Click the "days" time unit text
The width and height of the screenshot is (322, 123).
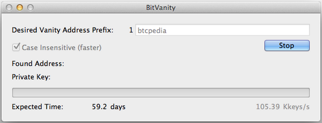[118, 107]
